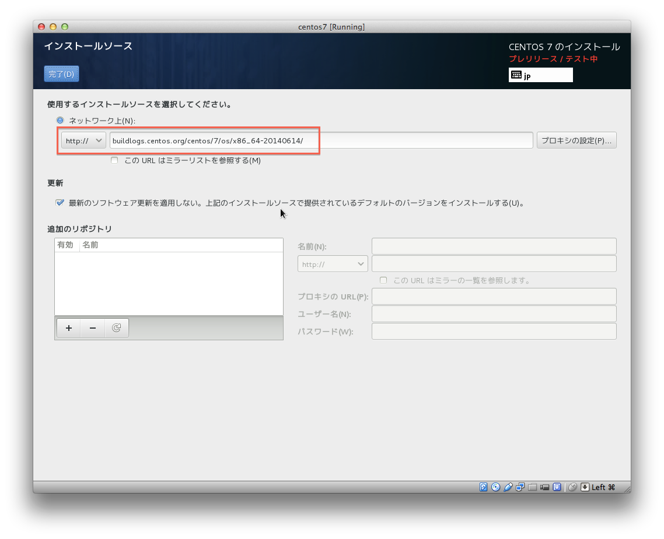The image size is (664, 539).
Task: Refresh the additional repository list
Action: [x=116, y=327]
